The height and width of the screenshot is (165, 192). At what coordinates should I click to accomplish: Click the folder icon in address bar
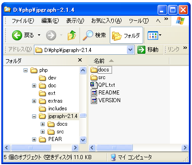point(39,50)
